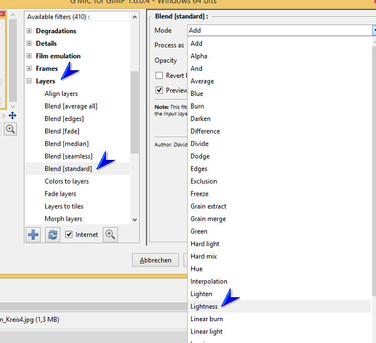Image resolution: width=376 pixels, height=343 pixels.
Task: Click the filter list scrollbar thumb
Action: coord(135,112)
